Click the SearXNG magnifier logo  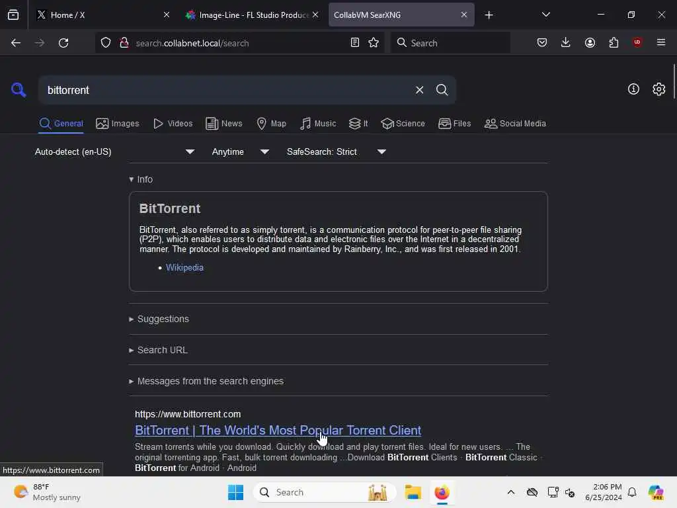click(x=19, y=90)
